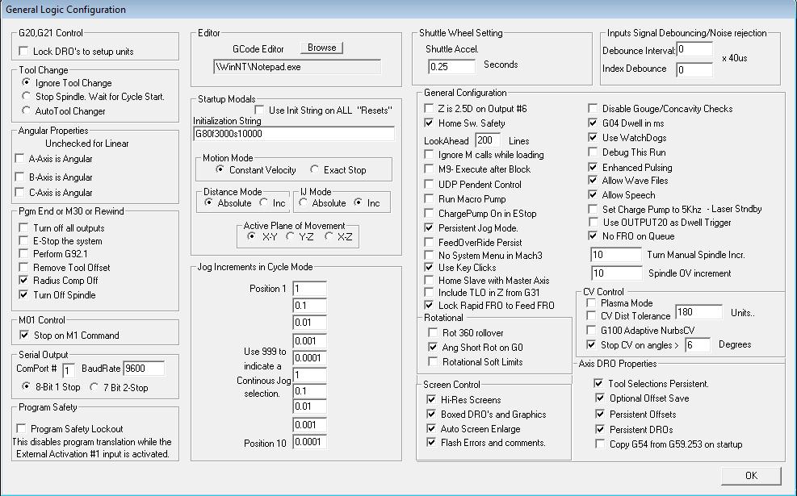Toggle Allow Speech
Viewport: 797px width, 496px height.
[593, 194]
